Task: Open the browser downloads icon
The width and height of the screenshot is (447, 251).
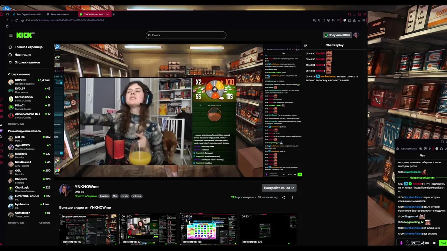Action: pyautogui.click(x=359, y=20)
